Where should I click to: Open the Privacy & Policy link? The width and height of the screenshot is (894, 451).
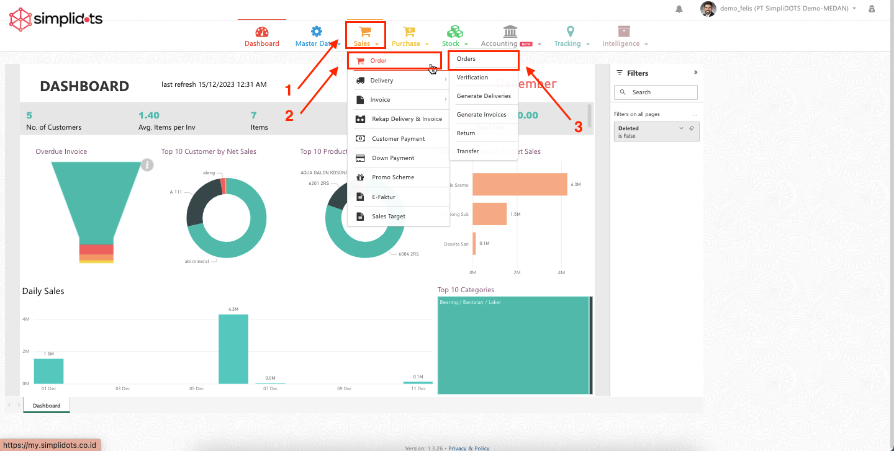469,448
